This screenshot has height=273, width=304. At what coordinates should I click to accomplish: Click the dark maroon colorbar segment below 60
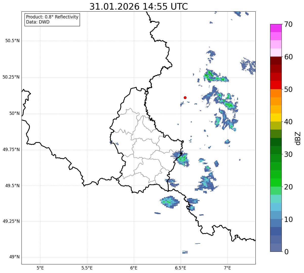[276, 61]
